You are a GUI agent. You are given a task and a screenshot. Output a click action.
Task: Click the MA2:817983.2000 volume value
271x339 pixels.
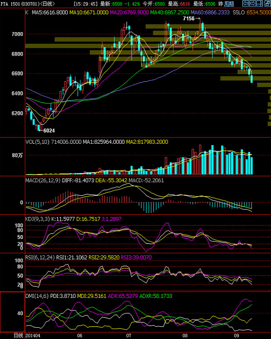147,142
